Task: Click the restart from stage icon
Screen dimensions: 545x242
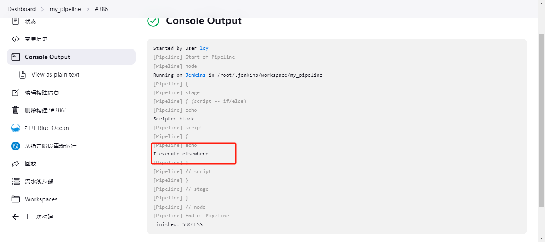Action: click(16, 146)
